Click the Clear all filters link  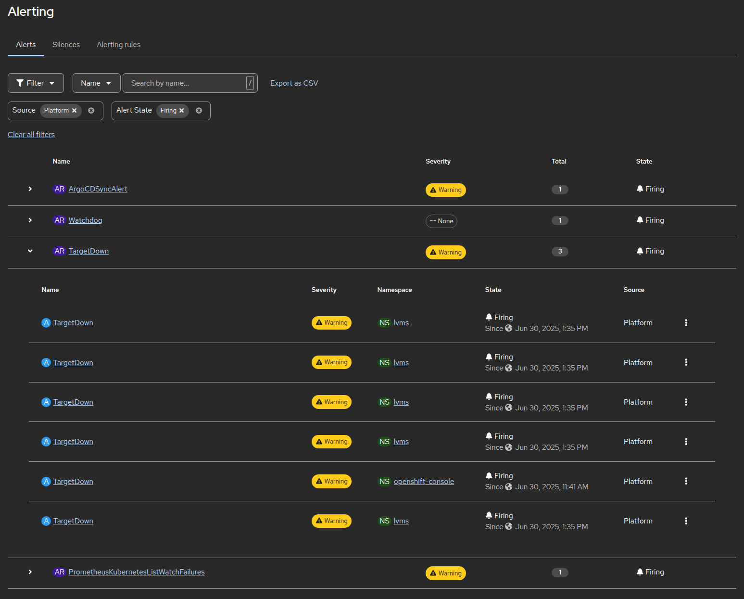31,135
